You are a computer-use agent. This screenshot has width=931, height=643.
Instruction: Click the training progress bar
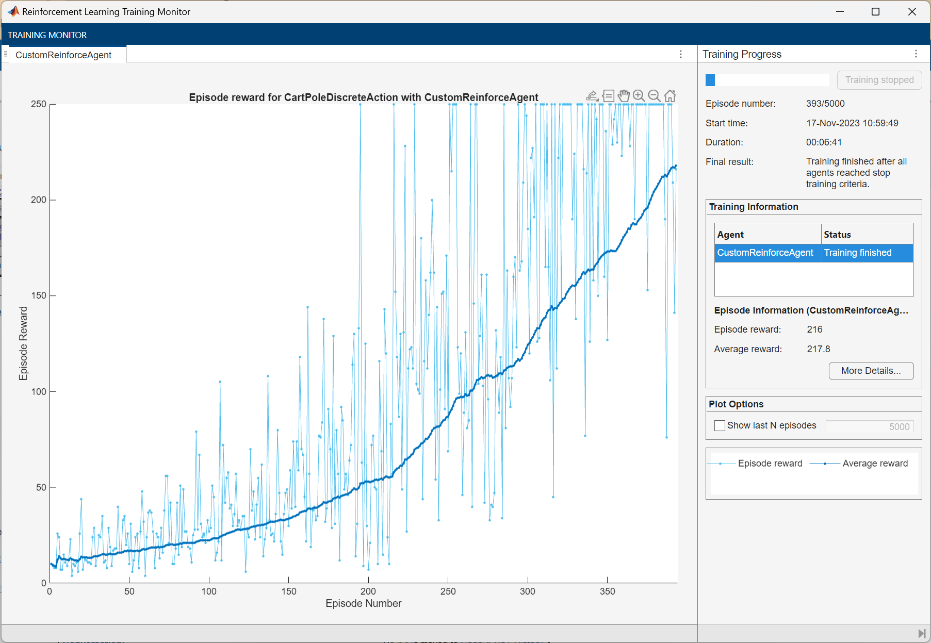(767, 80)
